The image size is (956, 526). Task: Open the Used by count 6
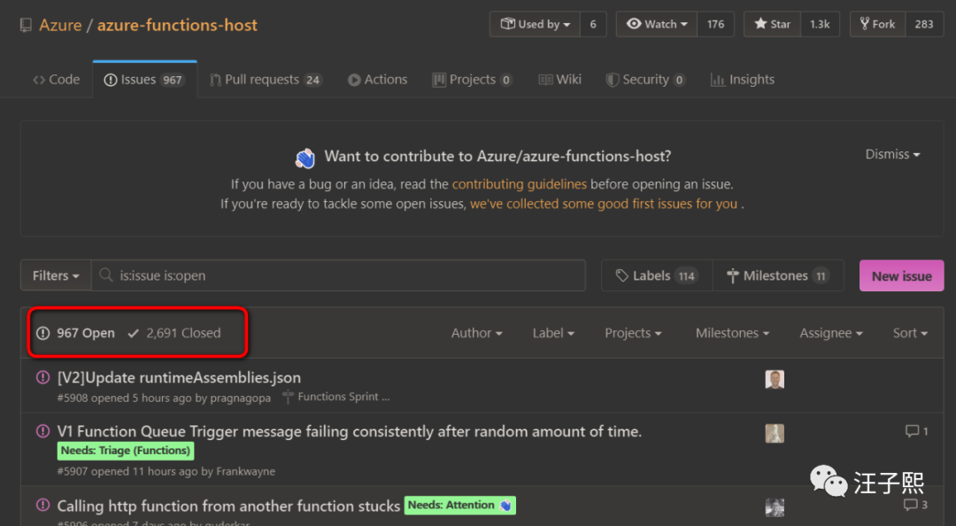(593, 25)
